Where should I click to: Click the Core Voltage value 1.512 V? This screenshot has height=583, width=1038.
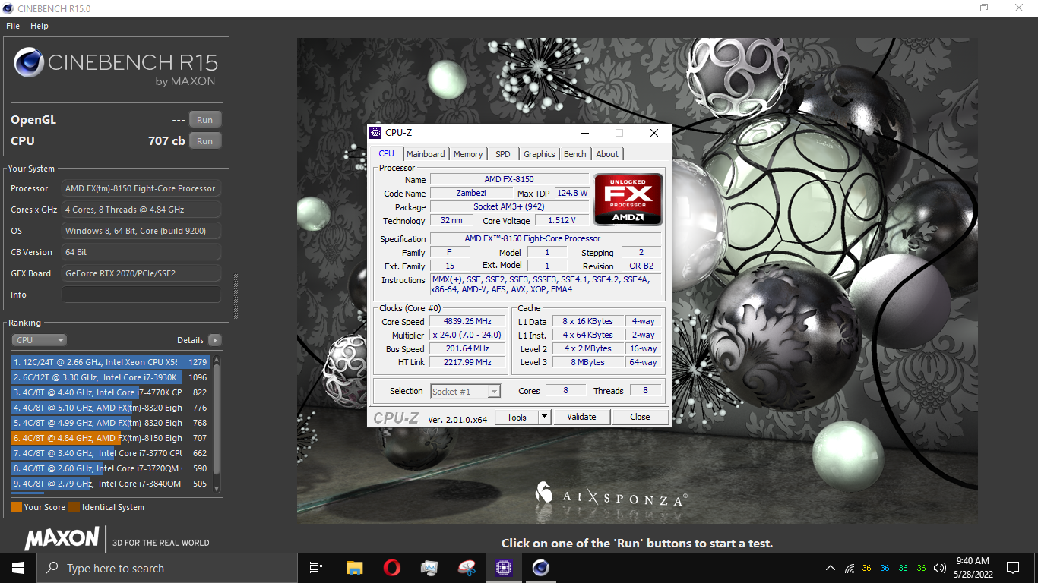[562, 220]
